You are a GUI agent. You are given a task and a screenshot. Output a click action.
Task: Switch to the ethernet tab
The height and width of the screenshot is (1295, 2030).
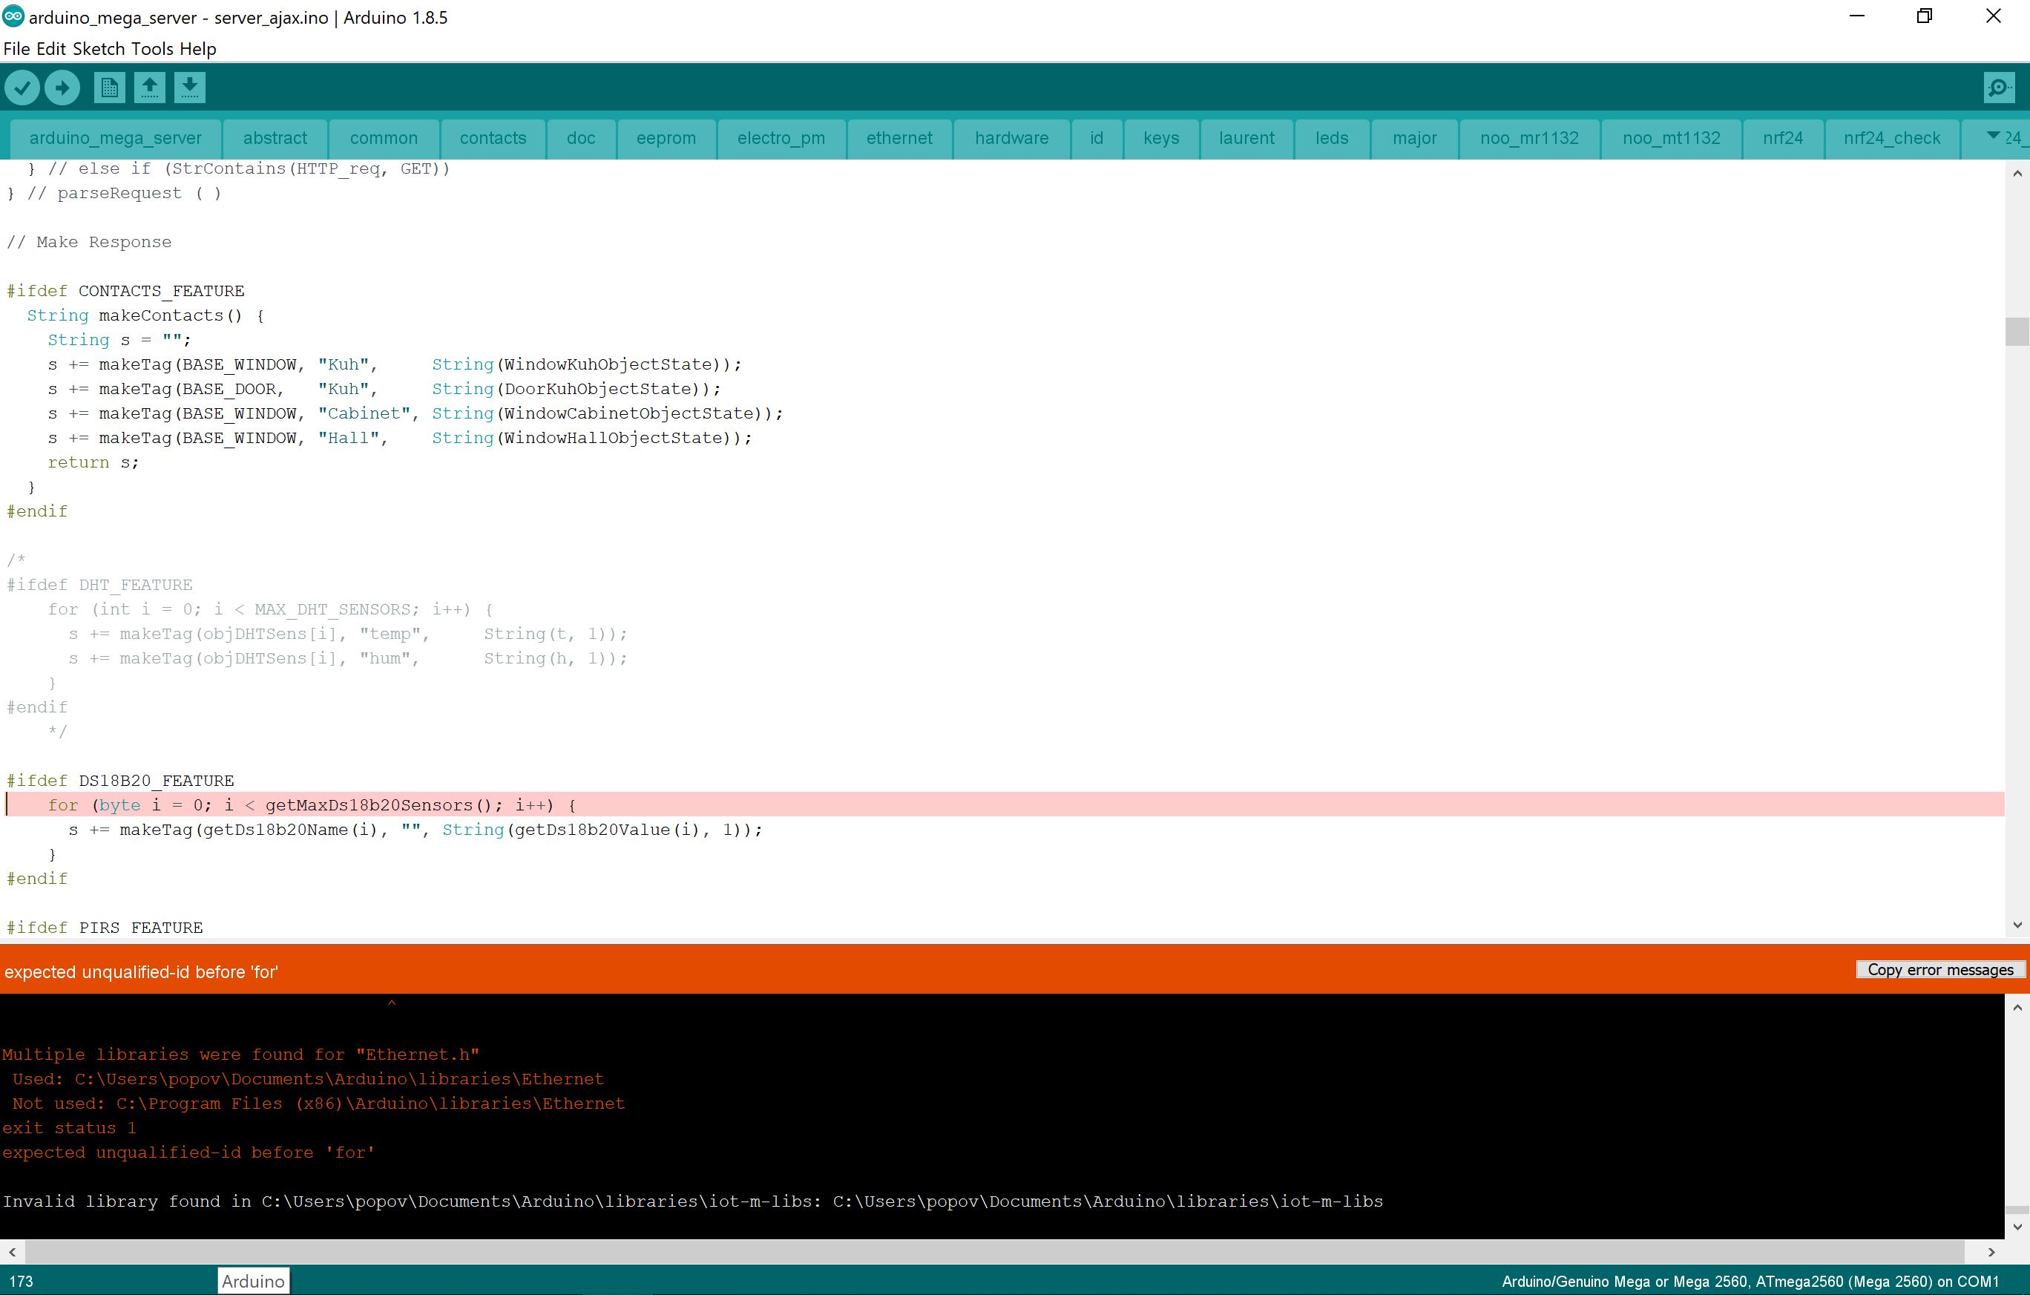[x=899, y=138]
